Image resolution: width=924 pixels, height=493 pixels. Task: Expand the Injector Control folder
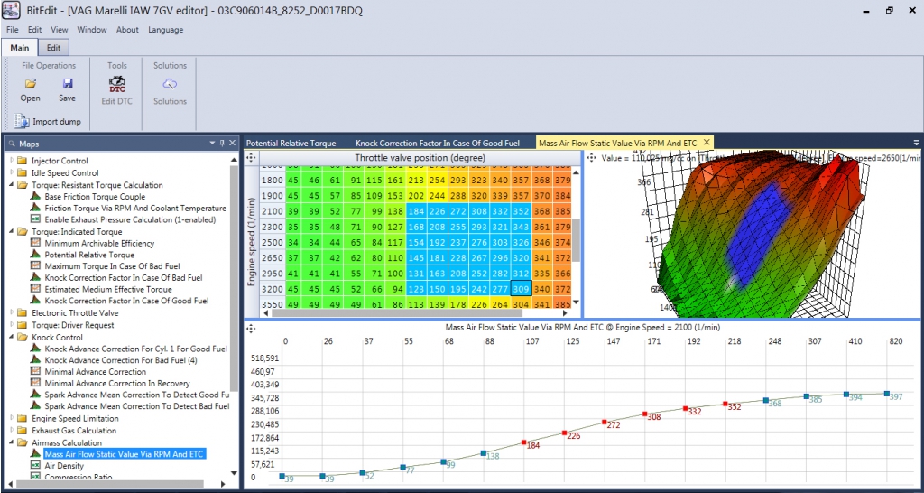click(12, 161)
